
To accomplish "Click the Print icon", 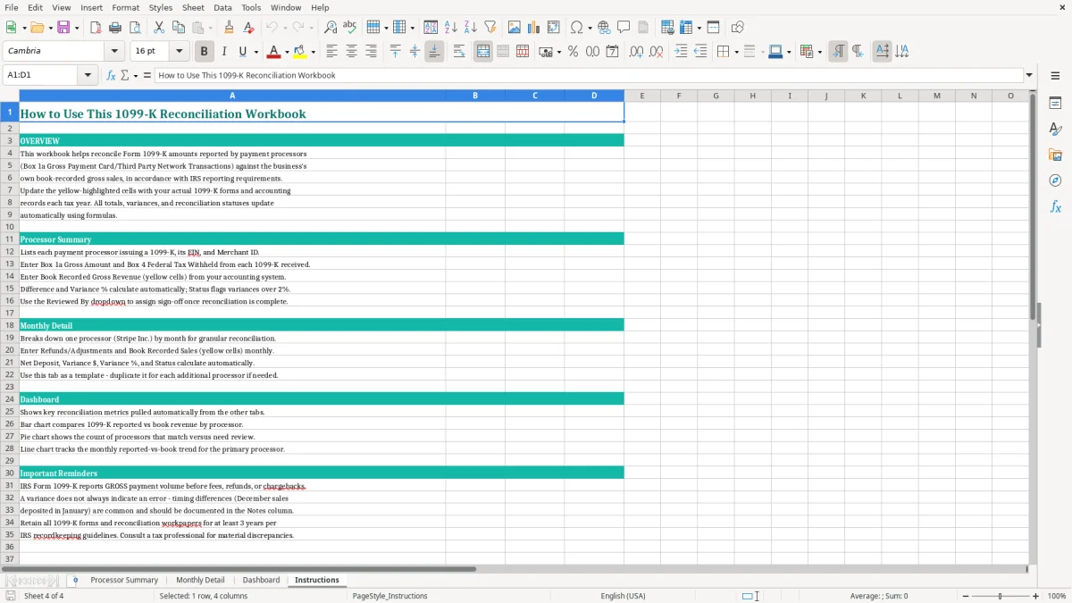I will click(x=115, y=28).
